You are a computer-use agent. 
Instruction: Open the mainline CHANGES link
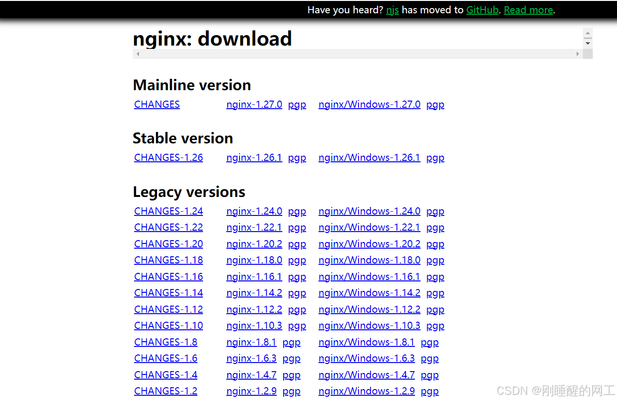pos(157,104)
